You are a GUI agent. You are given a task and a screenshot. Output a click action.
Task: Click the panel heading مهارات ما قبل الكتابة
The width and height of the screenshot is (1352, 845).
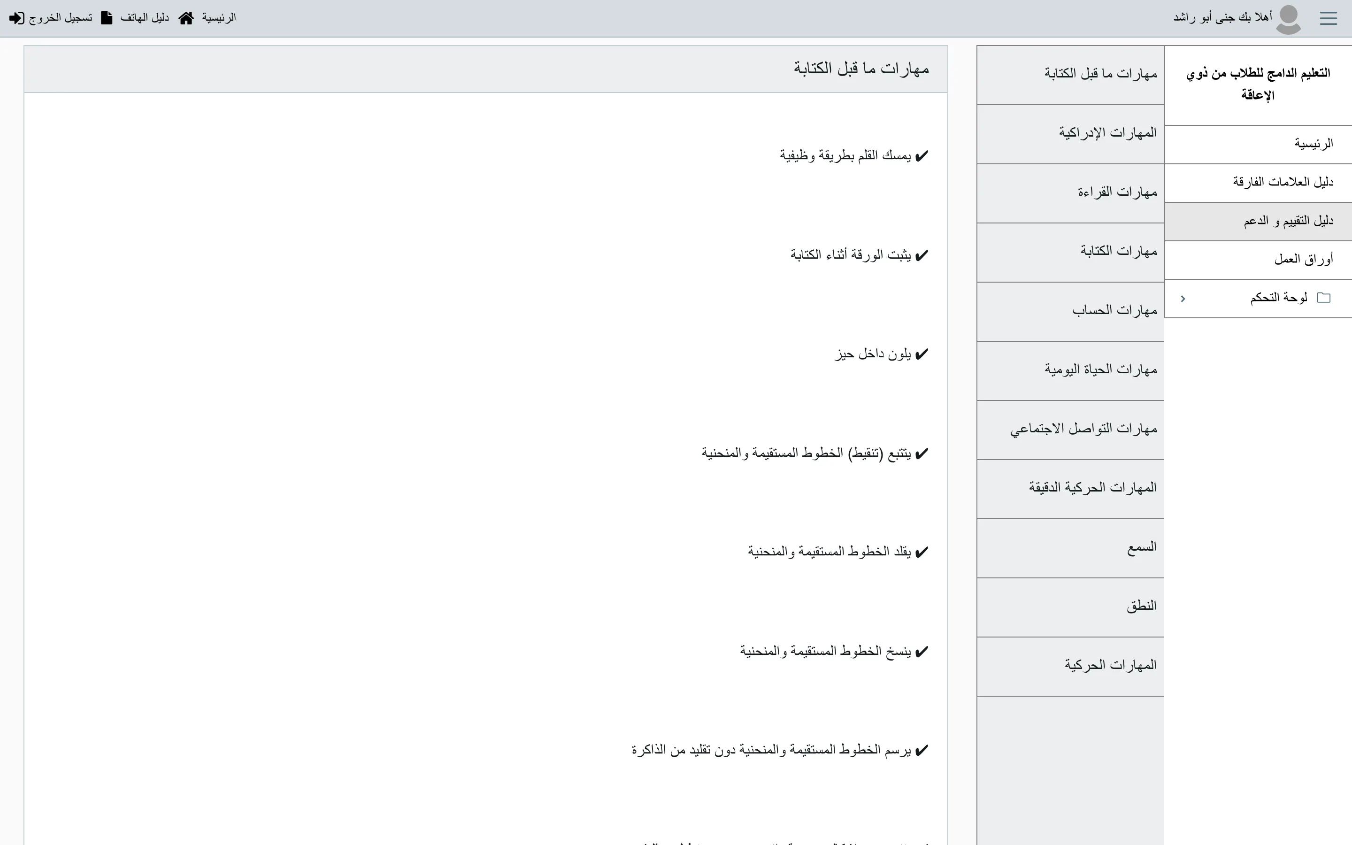[861, 69]
